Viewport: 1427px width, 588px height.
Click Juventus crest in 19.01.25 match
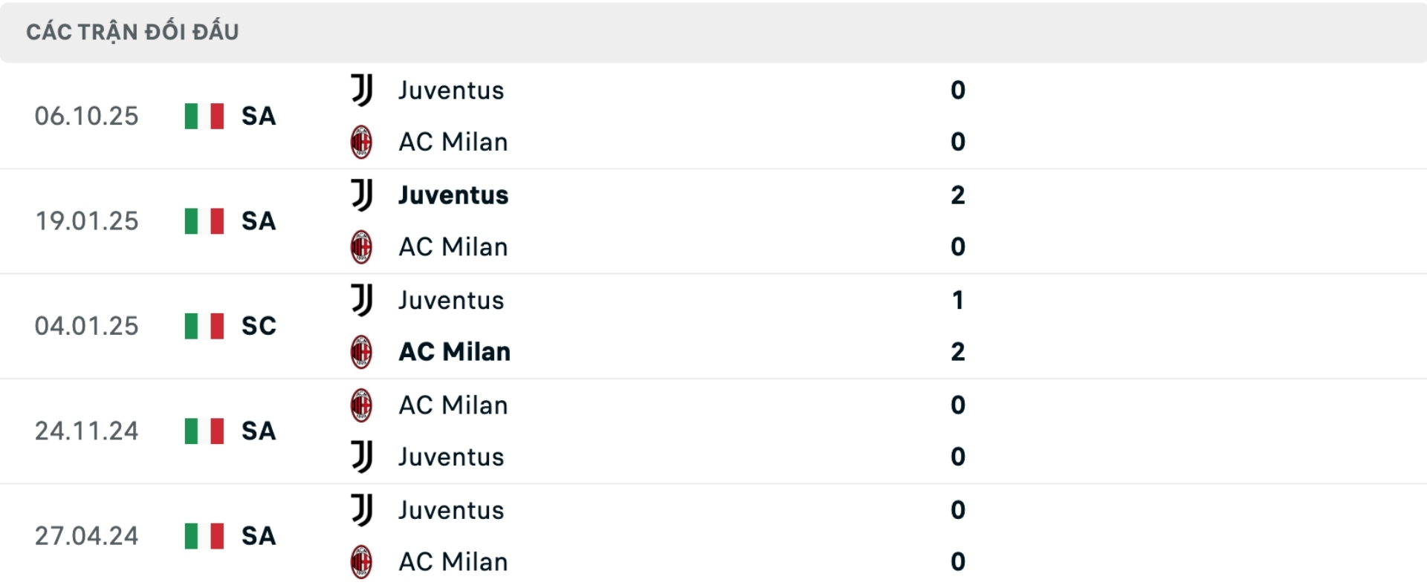(362, 195)
